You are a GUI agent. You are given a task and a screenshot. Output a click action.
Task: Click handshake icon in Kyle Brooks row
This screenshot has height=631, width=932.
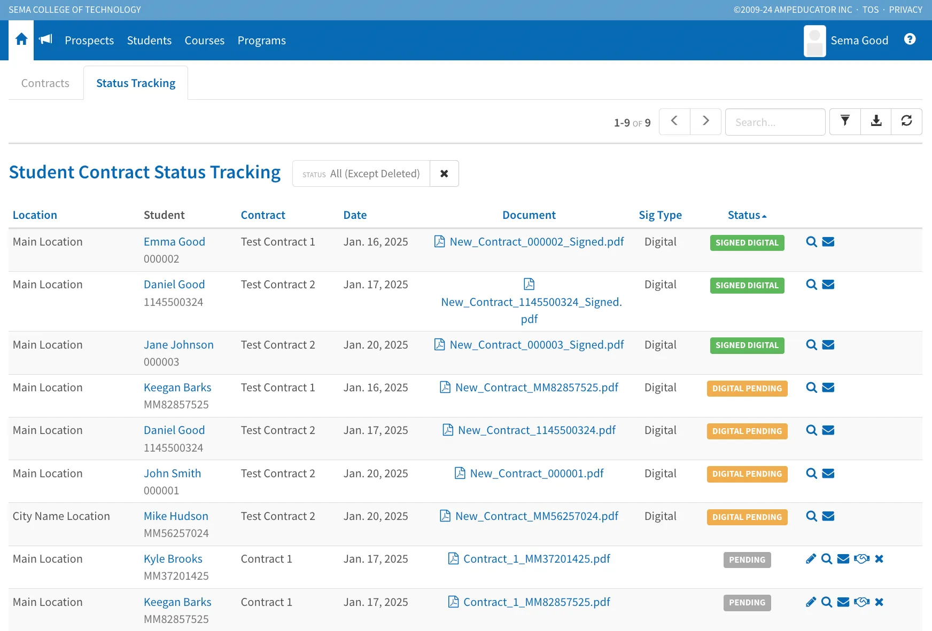[x=861, y=559]
